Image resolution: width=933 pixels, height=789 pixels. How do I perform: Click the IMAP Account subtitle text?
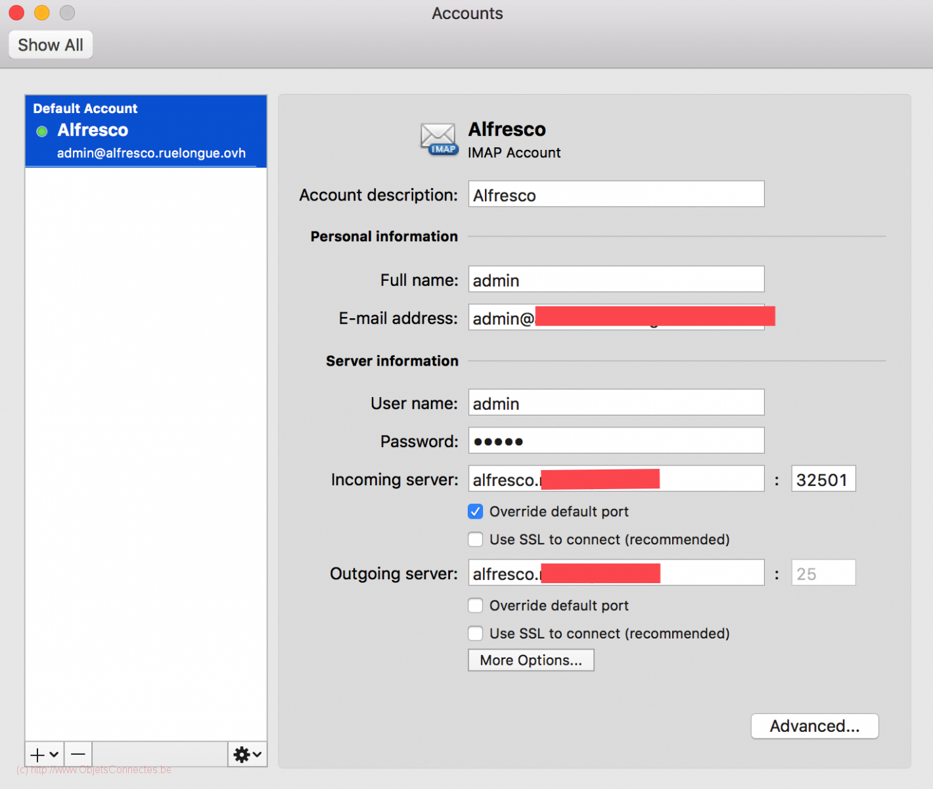tap(514, 153)
